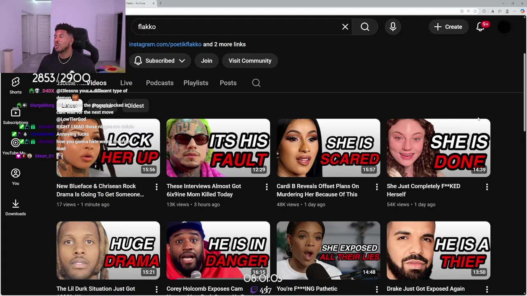This screenshot has width=527, height=296.
Task: Open the notifications bell
Action: point(480,27)
